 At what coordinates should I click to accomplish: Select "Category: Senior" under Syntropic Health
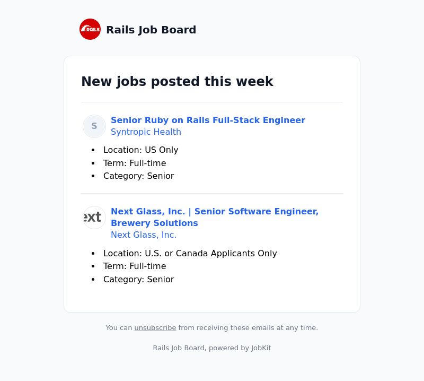pyautogui.click(x=138, y=176)
